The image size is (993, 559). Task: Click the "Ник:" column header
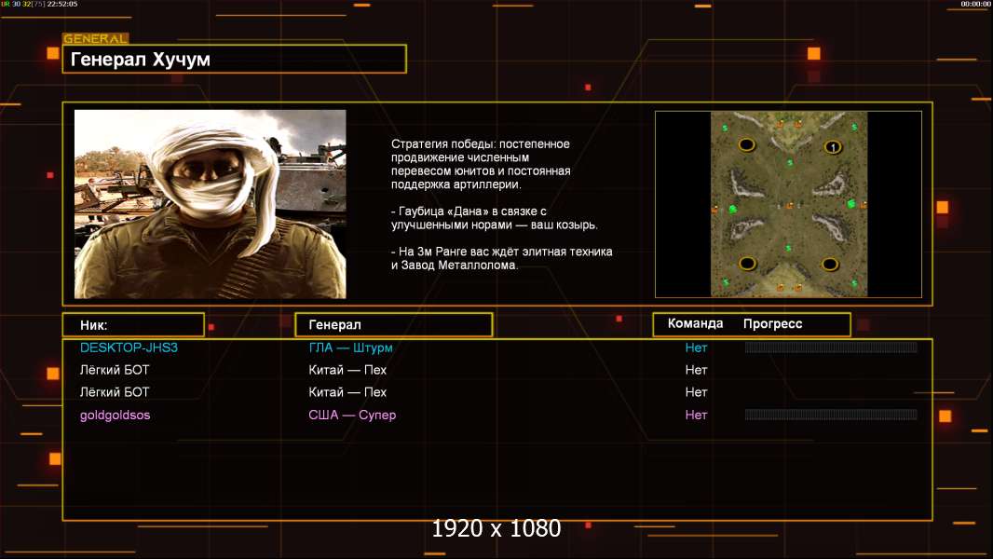click(x=133, y=325)
